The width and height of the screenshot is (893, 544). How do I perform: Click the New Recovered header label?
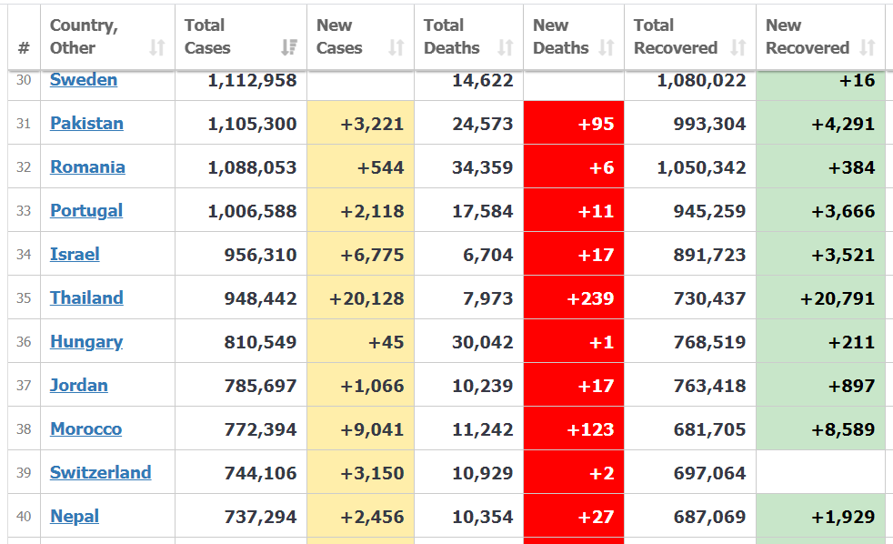coord(808,36)
